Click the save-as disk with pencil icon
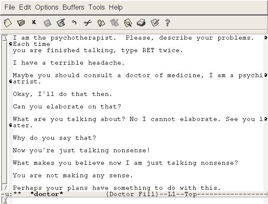The width and height of the screenshot is (268, 204). click(x=61, y=23)
